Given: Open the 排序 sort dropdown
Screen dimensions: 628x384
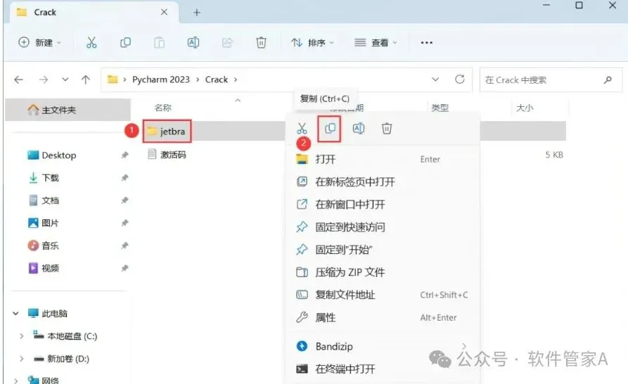Looking at the screenshot, I should click(x=313, y=42).
